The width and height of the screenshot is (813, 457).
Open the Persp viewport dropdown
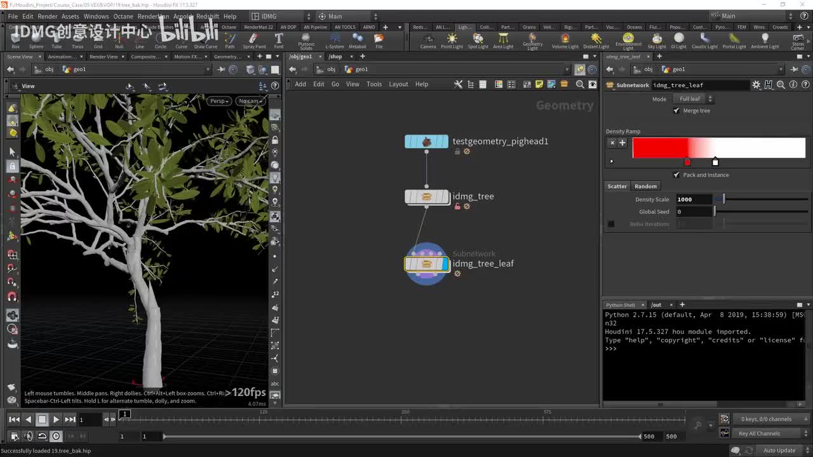219,101
